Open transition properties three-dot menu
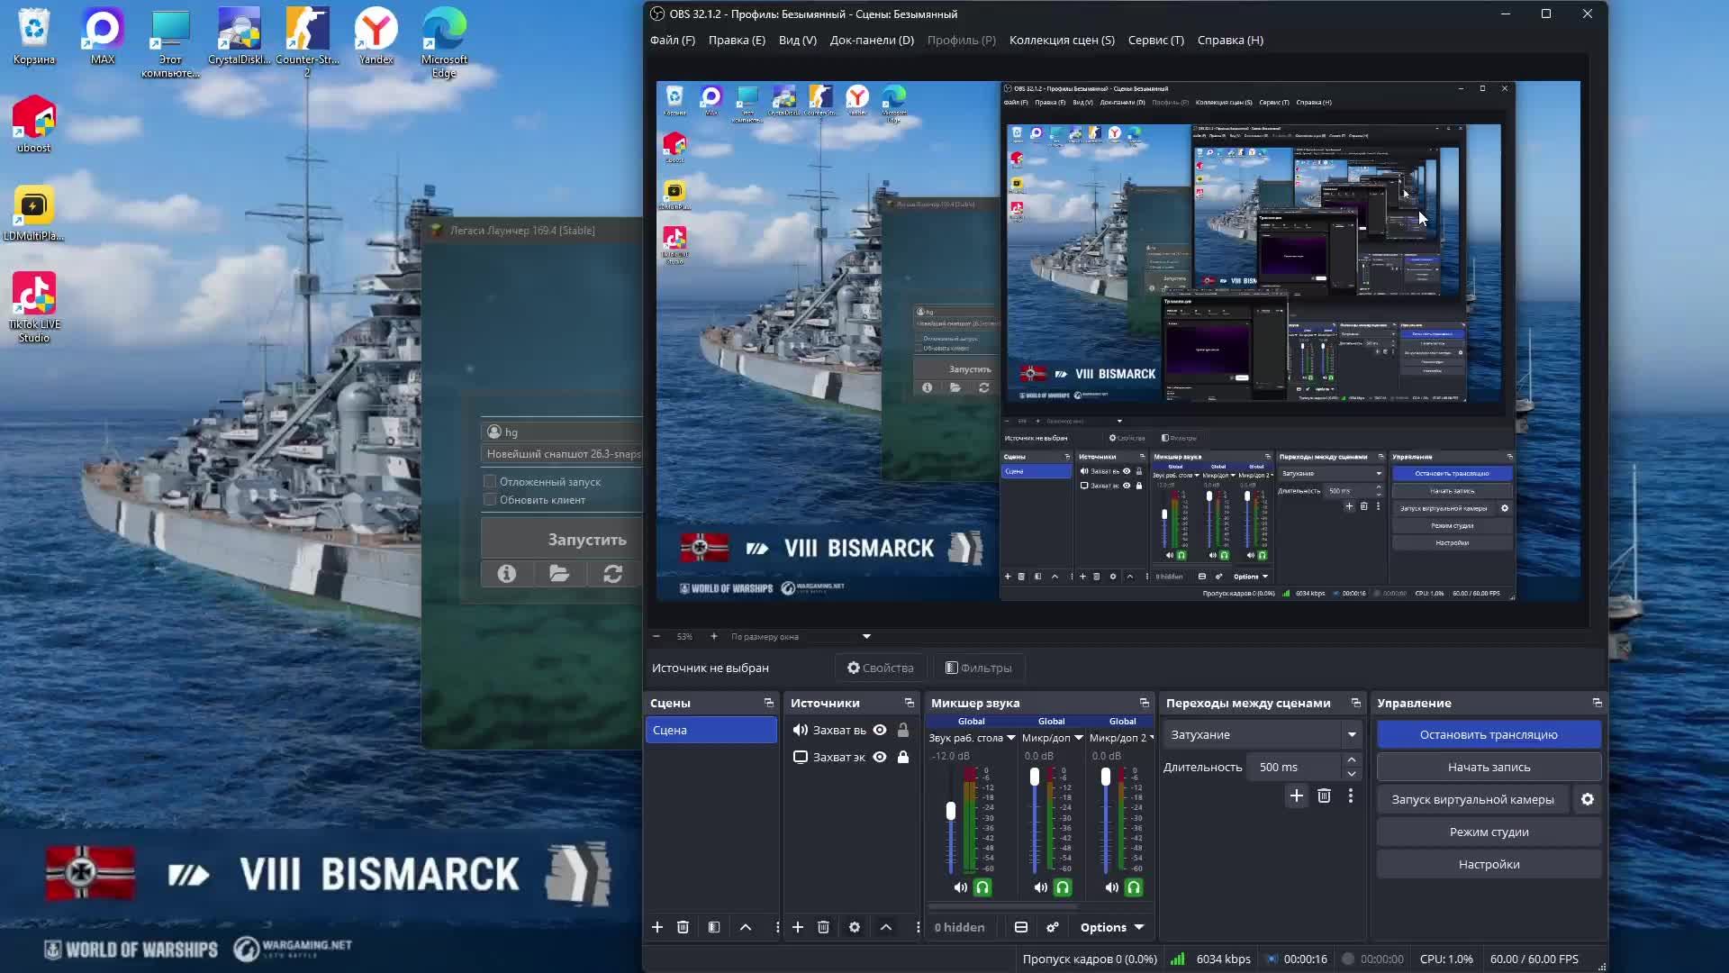 [1351, 796]
